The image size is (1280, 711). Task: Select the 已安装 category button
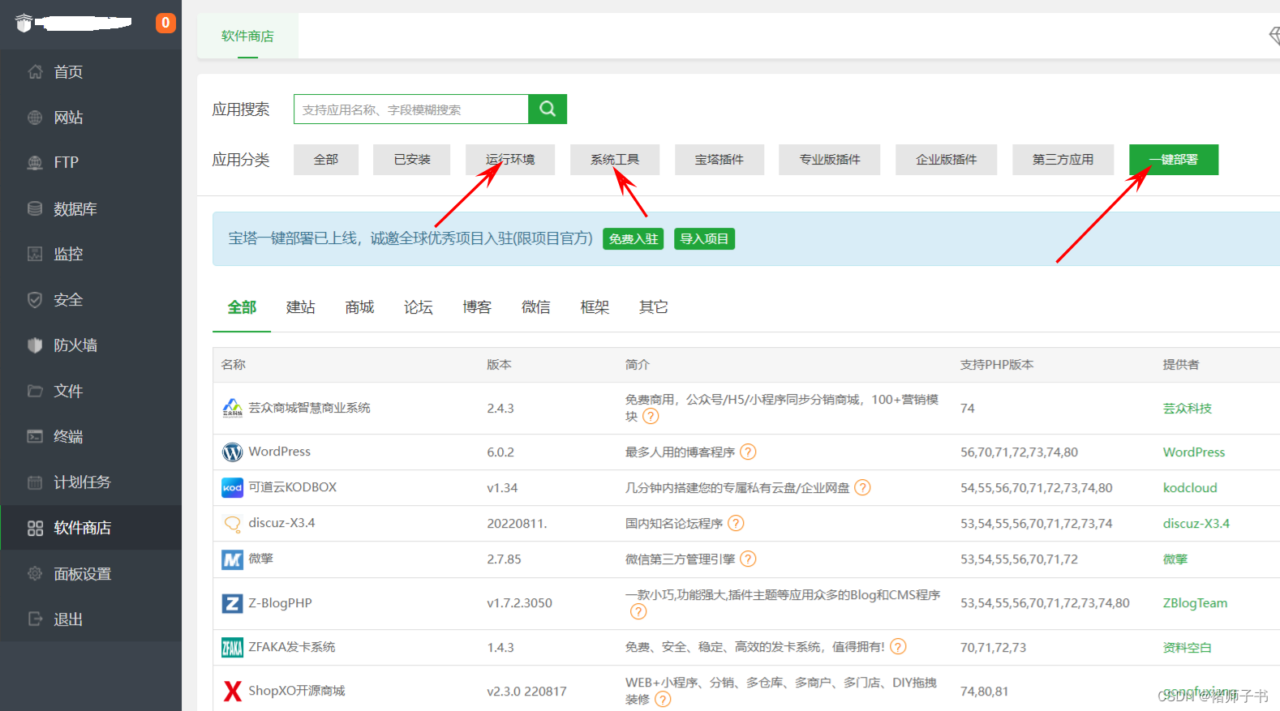click(412, 160)
